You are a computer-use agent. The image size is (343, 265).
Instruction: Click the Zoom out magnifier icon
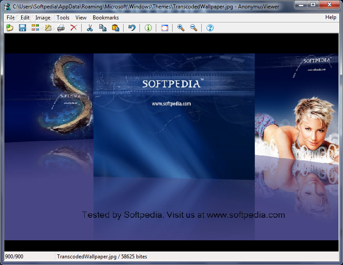194,28
